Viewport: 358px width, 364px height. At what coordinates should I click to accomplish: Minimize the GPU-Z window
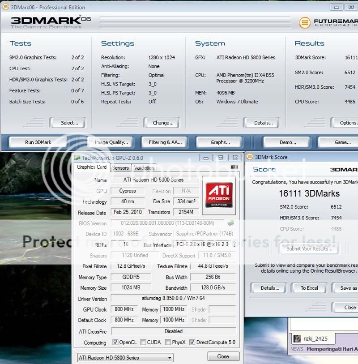click(x=206, y=158)
